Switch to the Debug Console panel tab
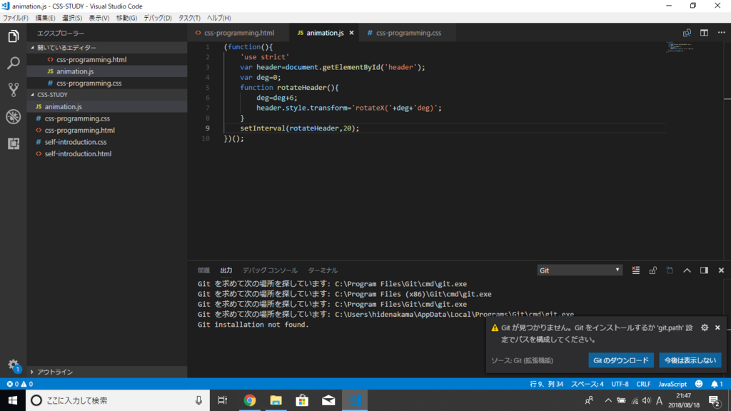Screen dimensions: 731x411 [x=269, y=270]
